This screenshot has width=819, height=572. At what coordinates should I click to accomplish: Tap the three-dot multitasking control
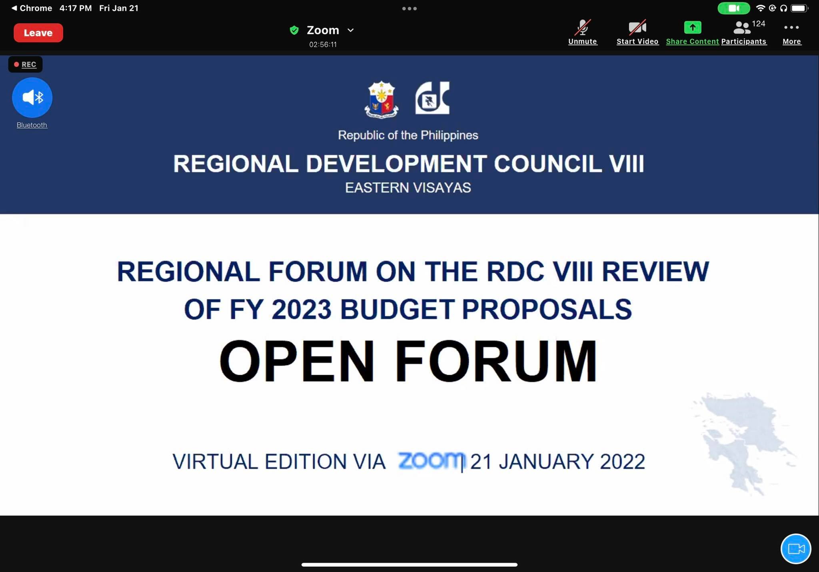409,8
